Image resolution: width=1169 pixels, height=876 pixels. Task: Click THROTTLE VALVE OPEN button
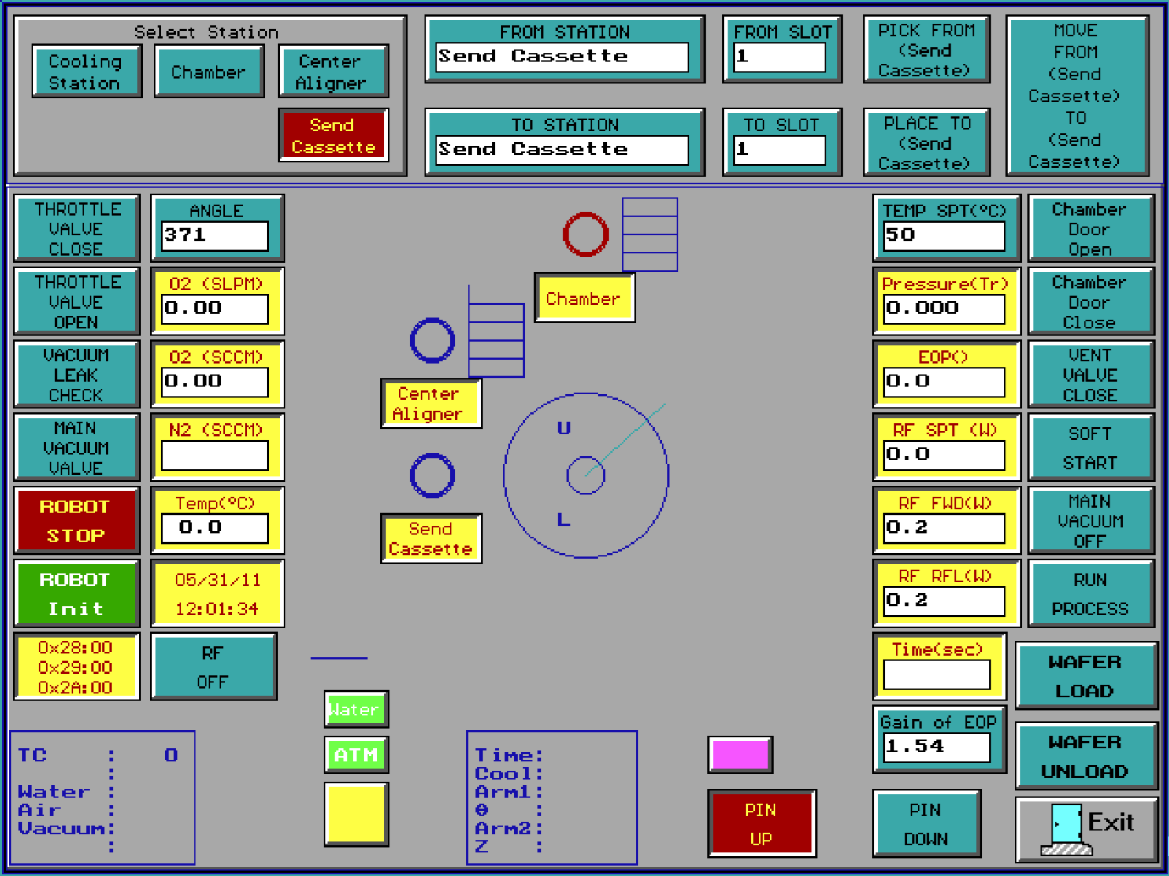(77, 301)
